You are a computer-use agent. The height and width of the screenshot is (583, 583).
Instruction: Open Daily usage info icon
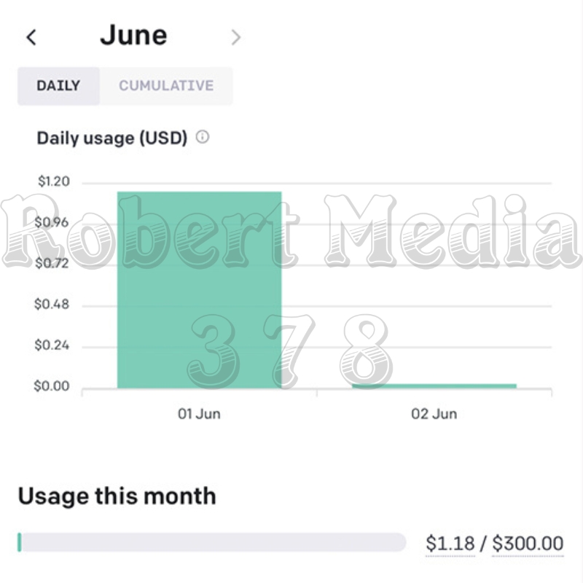click(x=203, y=137)
